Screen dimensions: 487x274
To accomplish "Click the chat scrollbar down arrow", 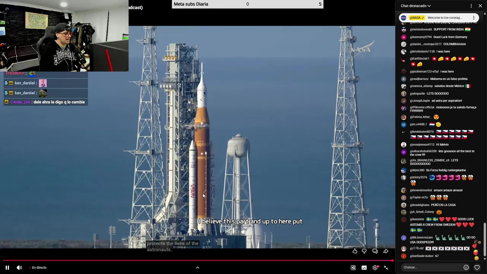I will (485, 259).
